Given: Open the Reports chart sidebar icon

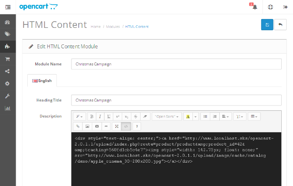Looking at the screenshot, I should (7, 108).
